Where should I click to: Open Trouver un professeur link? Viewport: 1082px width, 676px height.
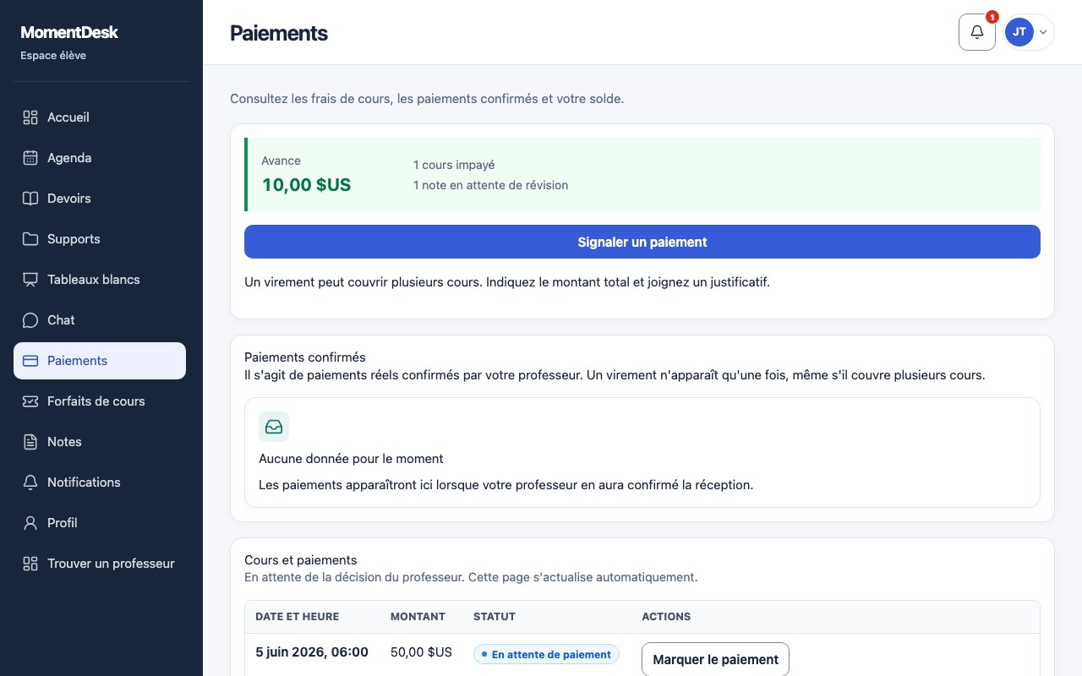click(100, 564)
